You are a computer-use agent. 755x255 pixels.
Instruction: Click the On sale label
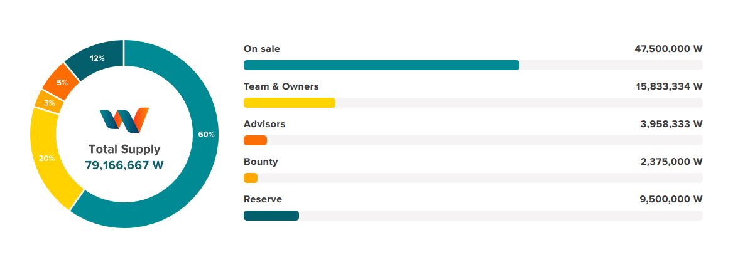click(262, 49)
